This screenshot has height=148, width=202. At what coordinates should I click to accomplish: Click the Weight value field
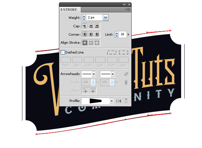point(95,17)
